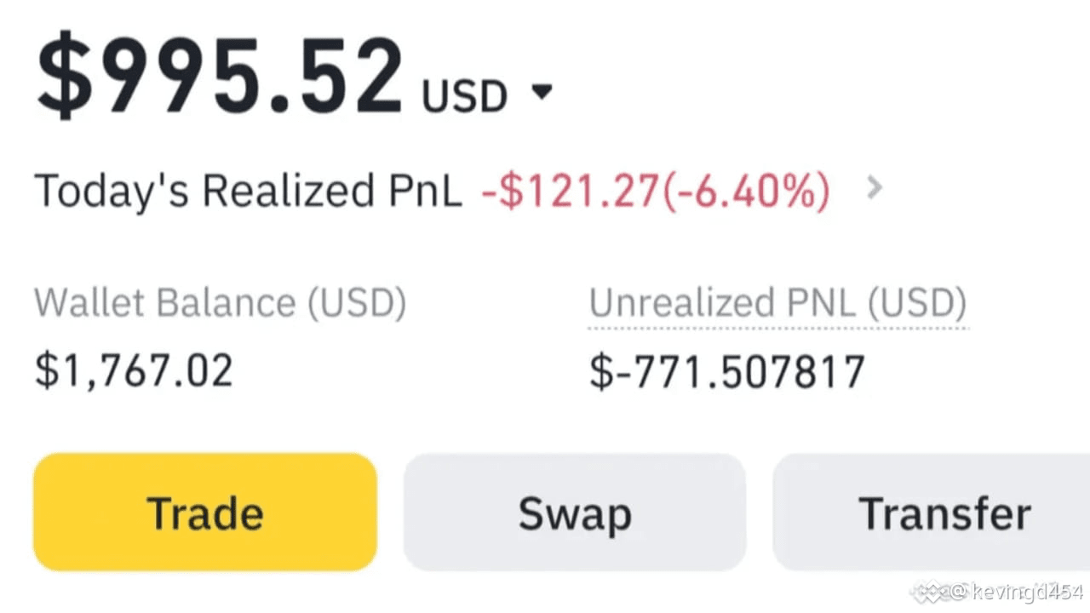Click the "(USD)" text in Wallet Balance
The height and width of the screenshot is (613, 1090).
click(356, 302)
